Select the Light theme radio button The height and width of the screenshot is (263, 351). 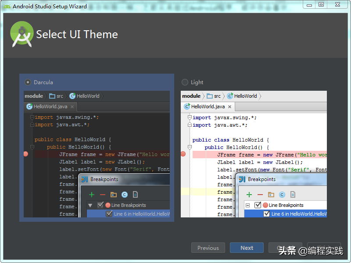tap(185, 82)
